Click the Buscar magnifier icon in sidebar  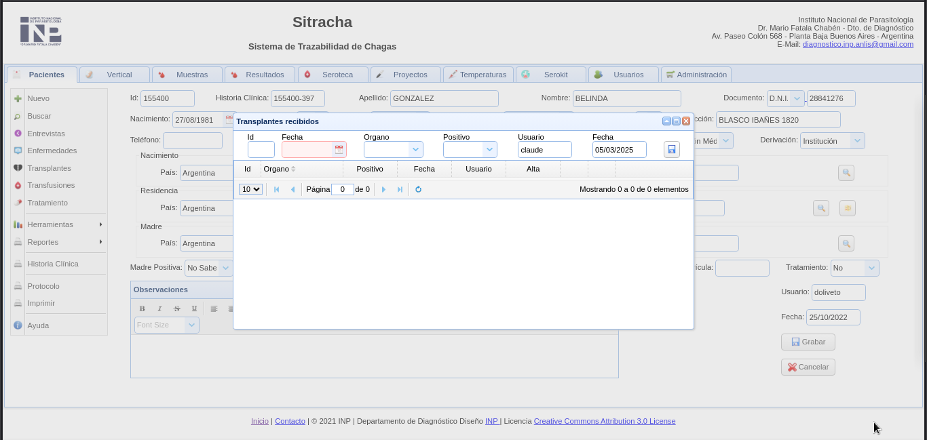18,117
